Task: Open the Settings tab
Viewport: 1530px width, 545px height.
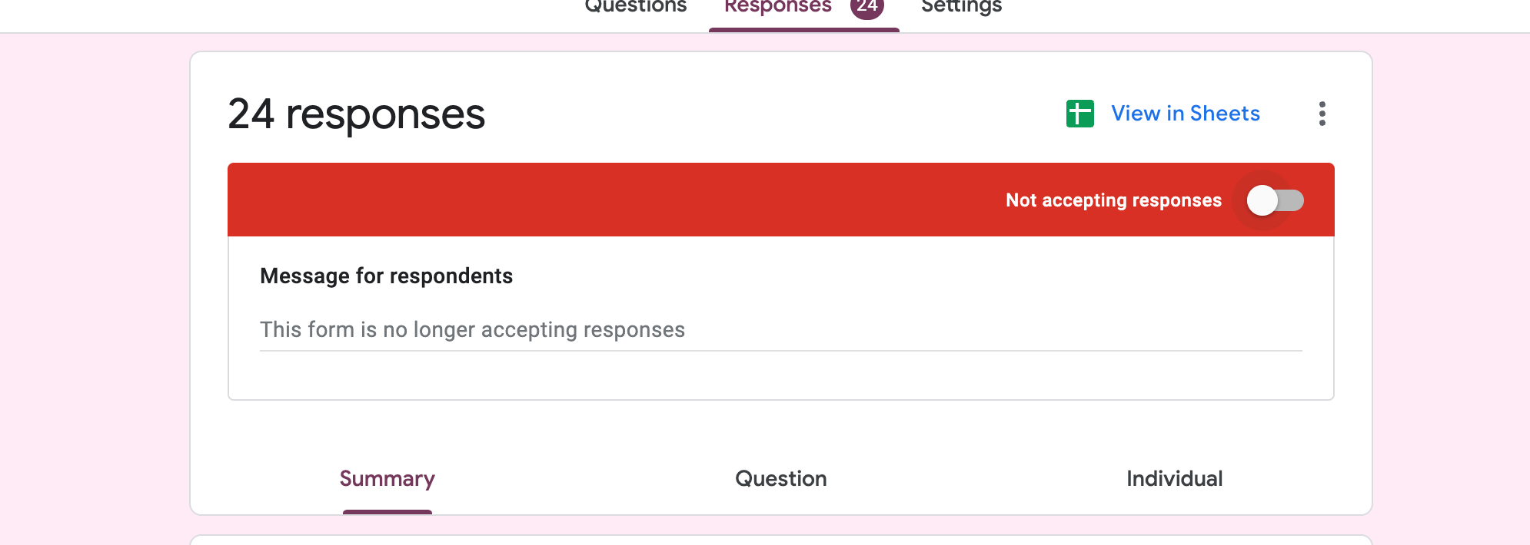Action: 961,7
